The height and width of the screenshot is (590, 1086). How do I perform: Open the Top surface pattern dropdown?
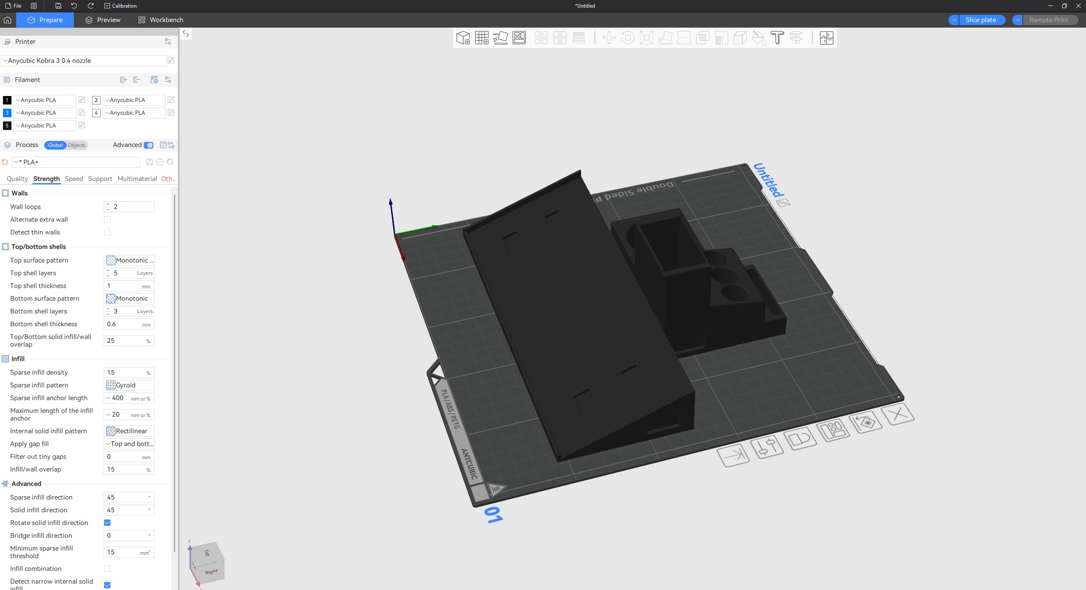click(129, 260)
